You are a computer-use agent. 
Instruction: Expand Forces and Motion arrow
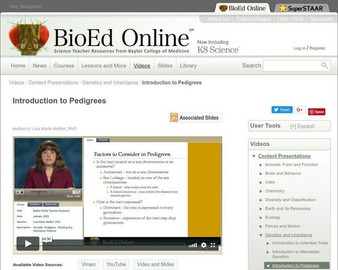[261, 226]
